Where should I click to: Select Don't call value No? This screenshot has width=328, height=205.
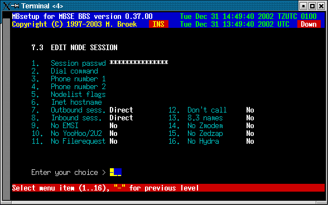250,110
